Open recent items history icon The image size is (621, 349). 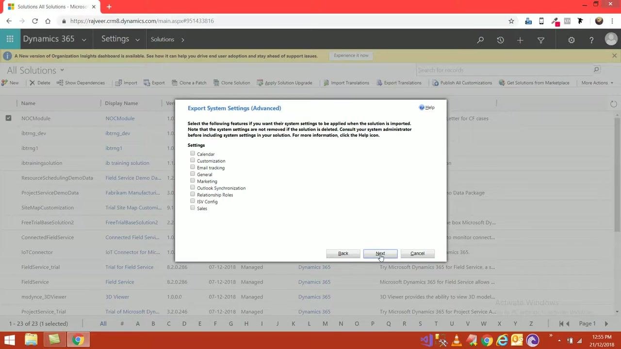[x=500, y=40]
